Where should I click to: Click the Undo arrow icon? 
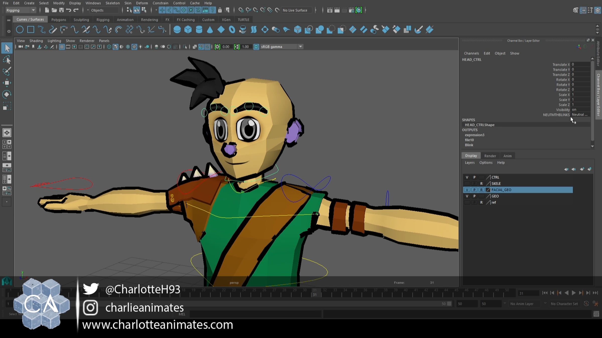pyautogui.click(x=68, y=10)
